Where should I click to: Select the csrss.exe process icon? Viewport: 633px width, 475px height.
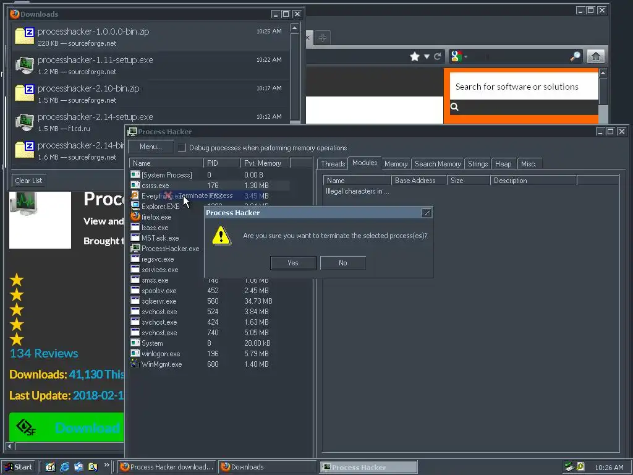click(135, 185)
